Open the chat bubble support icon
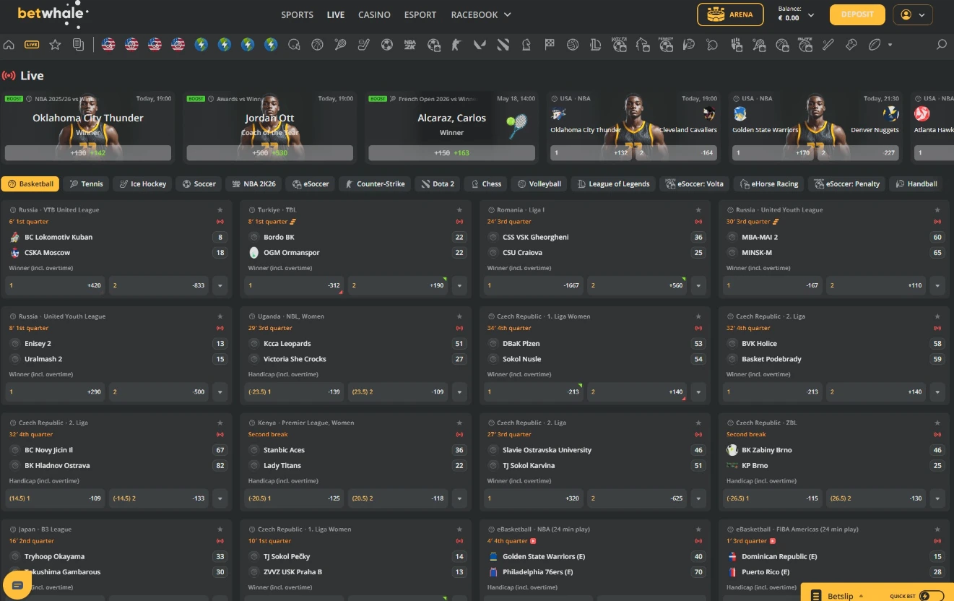The width and height of the screenshot is (954, 601). pyautogui.click(x=17, y=585)
